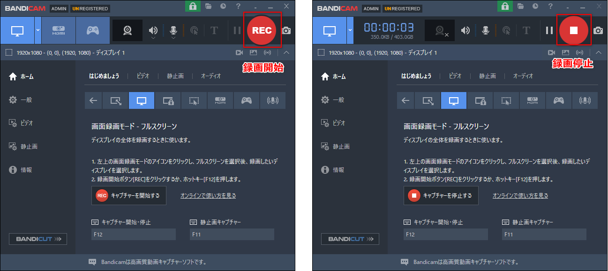608x271 pixels.
Task: Select screen recording mode in the idle window's top bar
Action: pos(17,30)
